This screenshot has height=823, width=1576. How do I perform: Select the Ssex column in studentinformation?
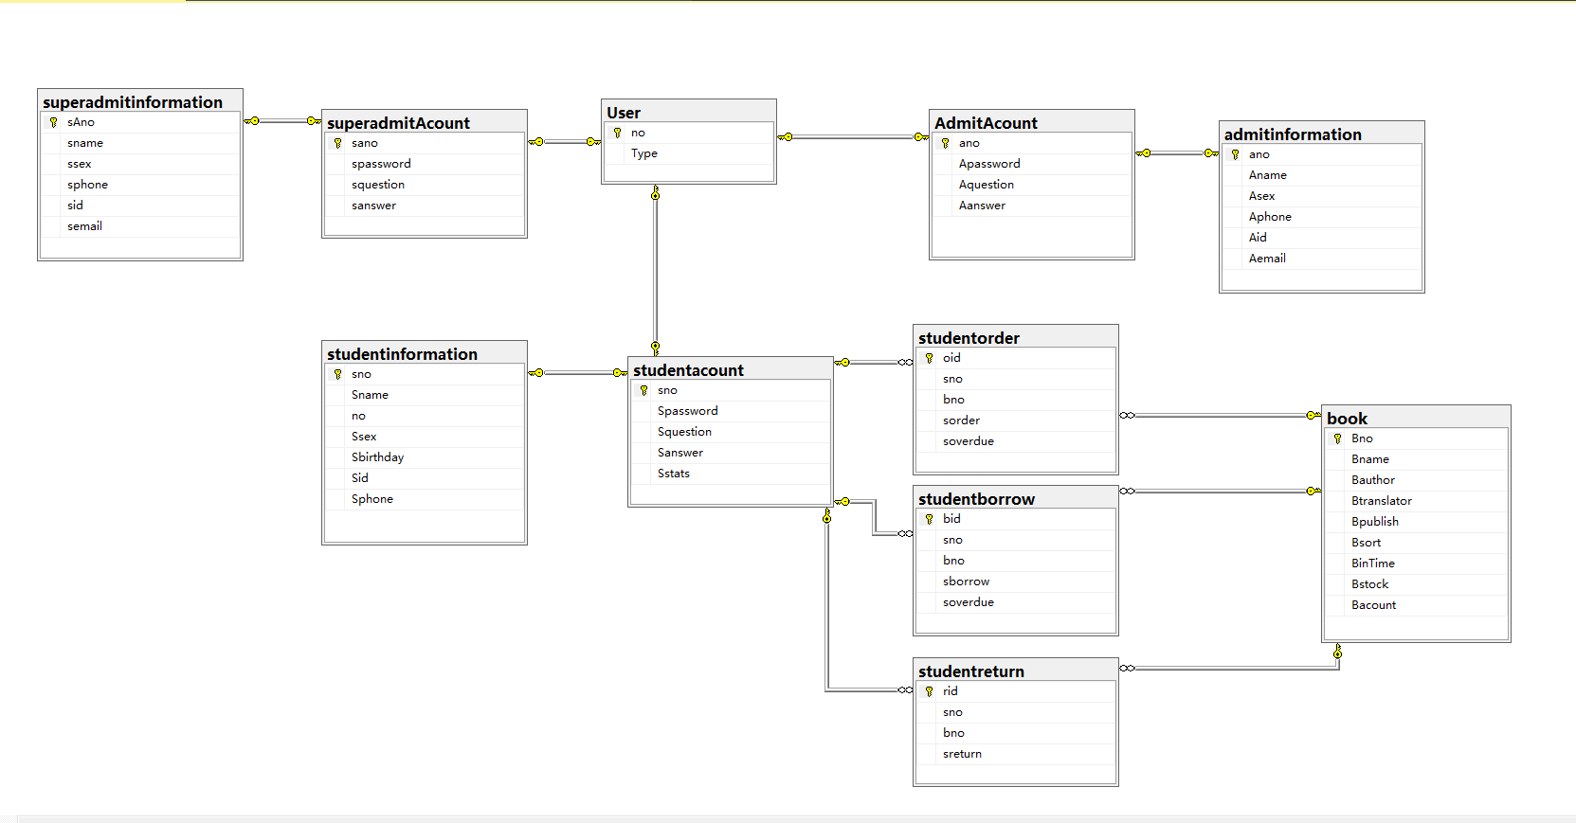[425, 437]
